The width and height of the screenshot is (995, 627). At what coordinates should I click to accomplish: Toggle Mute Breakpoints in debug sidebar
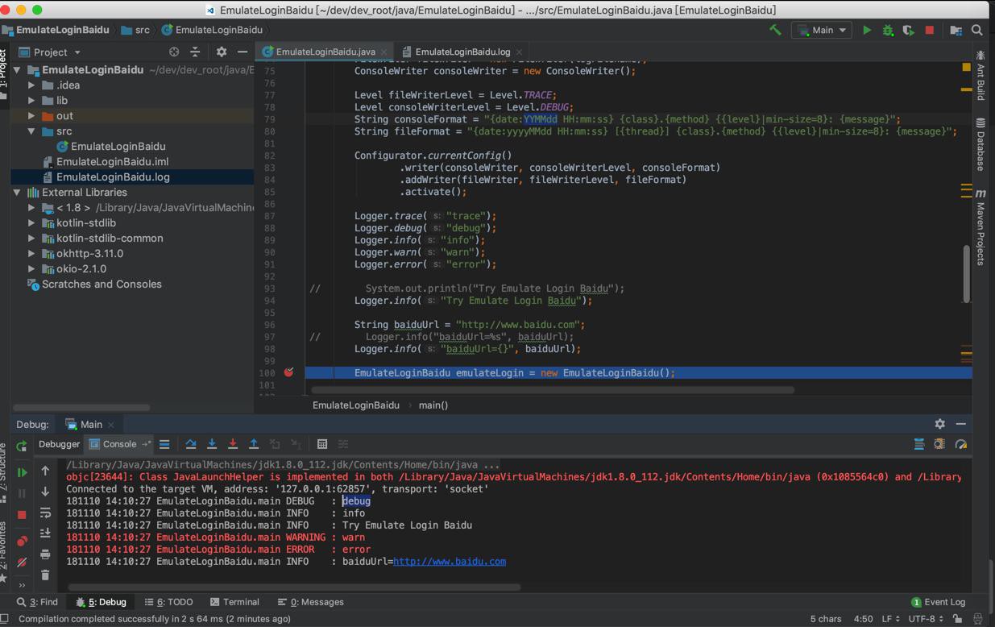point(22,562)
